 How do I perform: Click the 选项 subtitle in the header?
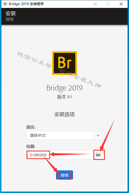pos(10,19)
